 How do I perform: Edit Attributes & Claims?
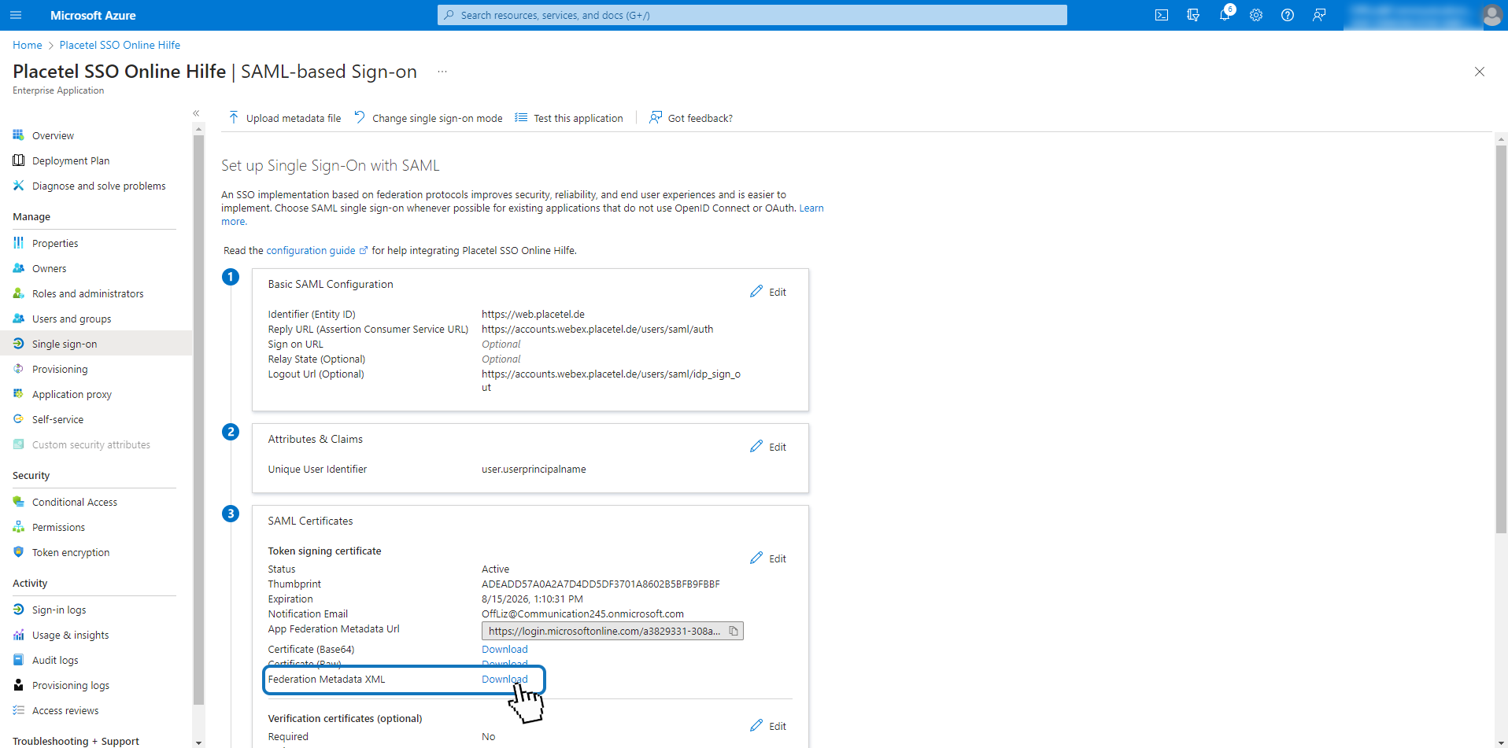pos(768,447)
